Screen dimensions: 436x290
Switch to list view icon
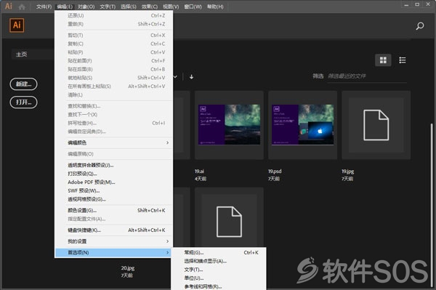tap(402, 60)
